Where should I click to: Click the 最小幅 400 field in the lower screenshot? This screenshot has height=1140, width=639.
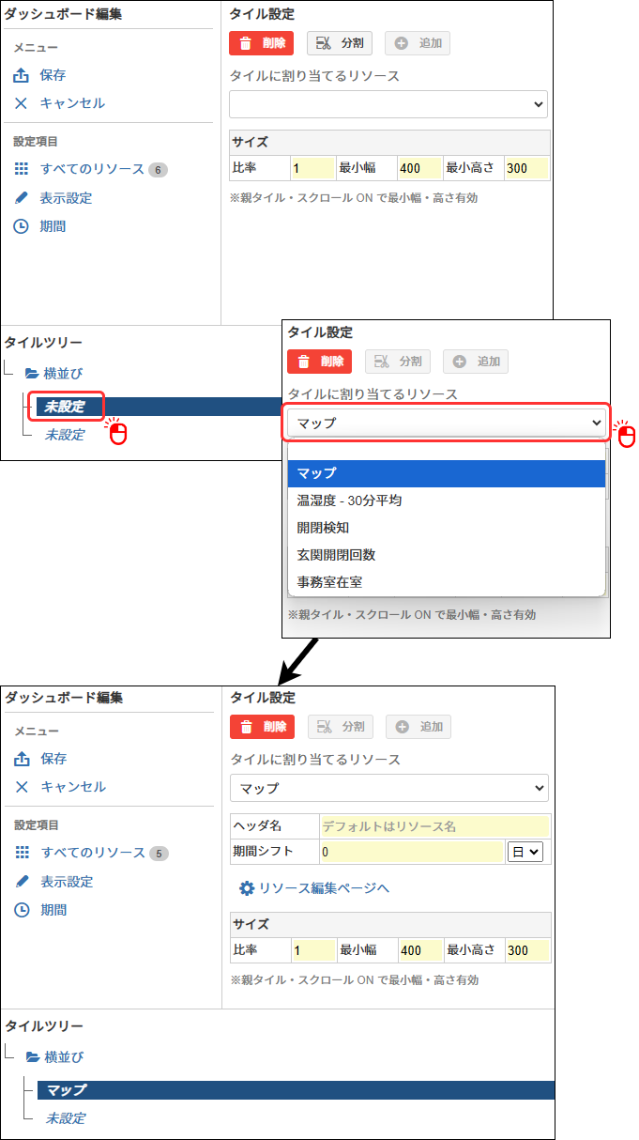tap(420, 950)
